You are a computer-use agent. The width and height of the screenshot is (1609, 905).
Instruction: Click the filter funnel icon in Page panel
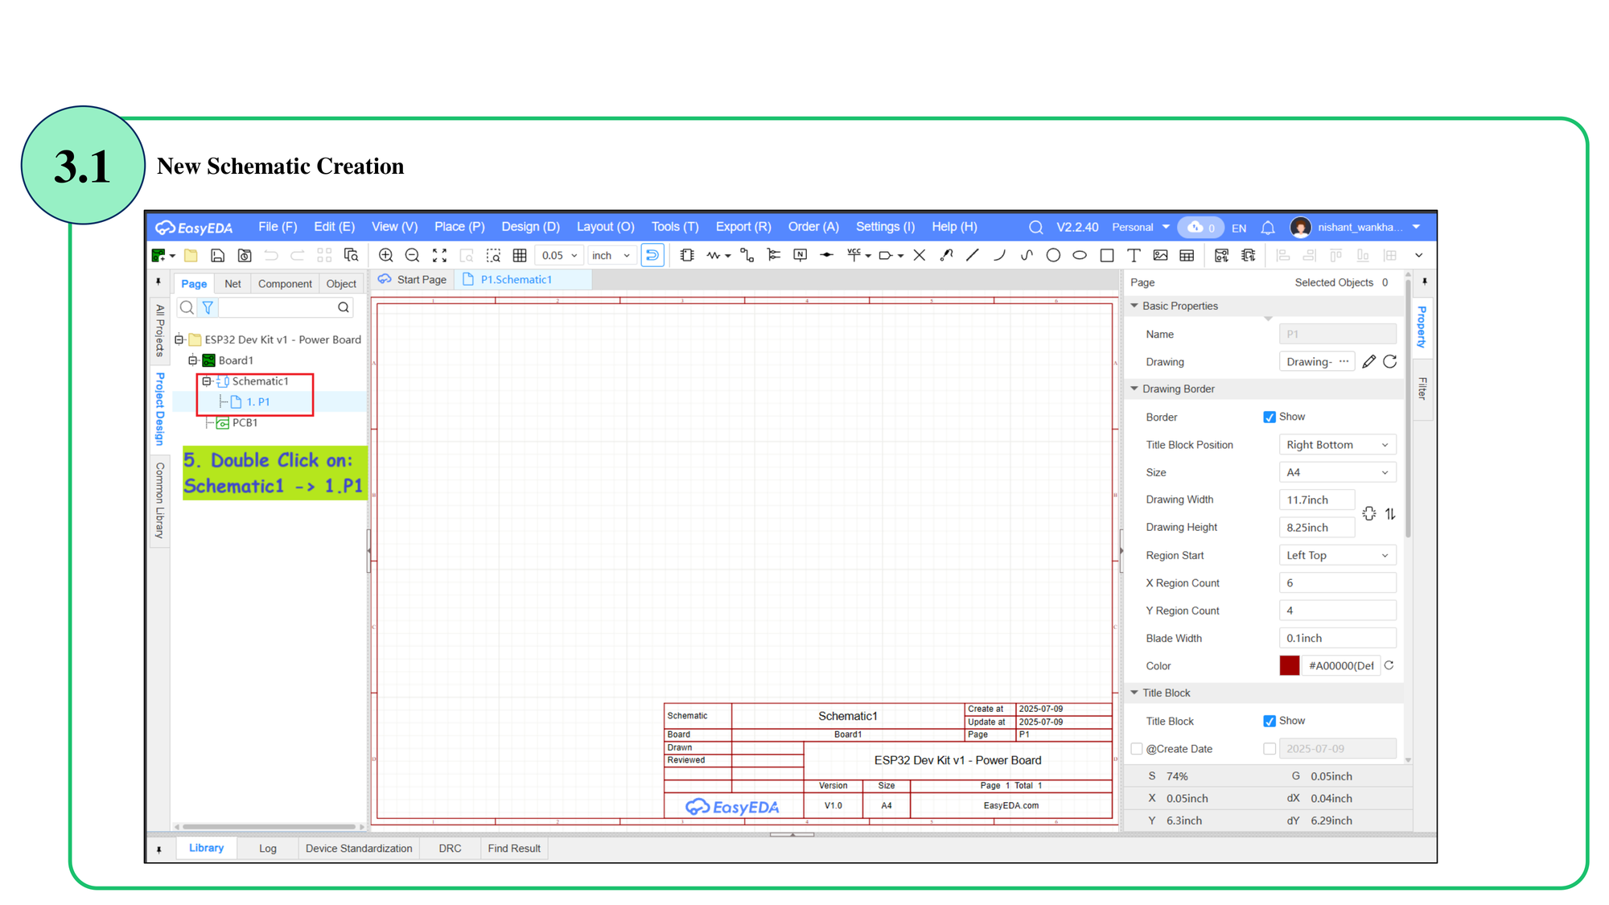click(208, 307)
